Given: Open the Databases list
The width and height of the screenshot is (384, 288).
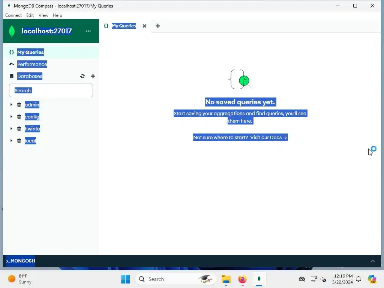Looking at the screenshot, I should click(x=30, y=76).
